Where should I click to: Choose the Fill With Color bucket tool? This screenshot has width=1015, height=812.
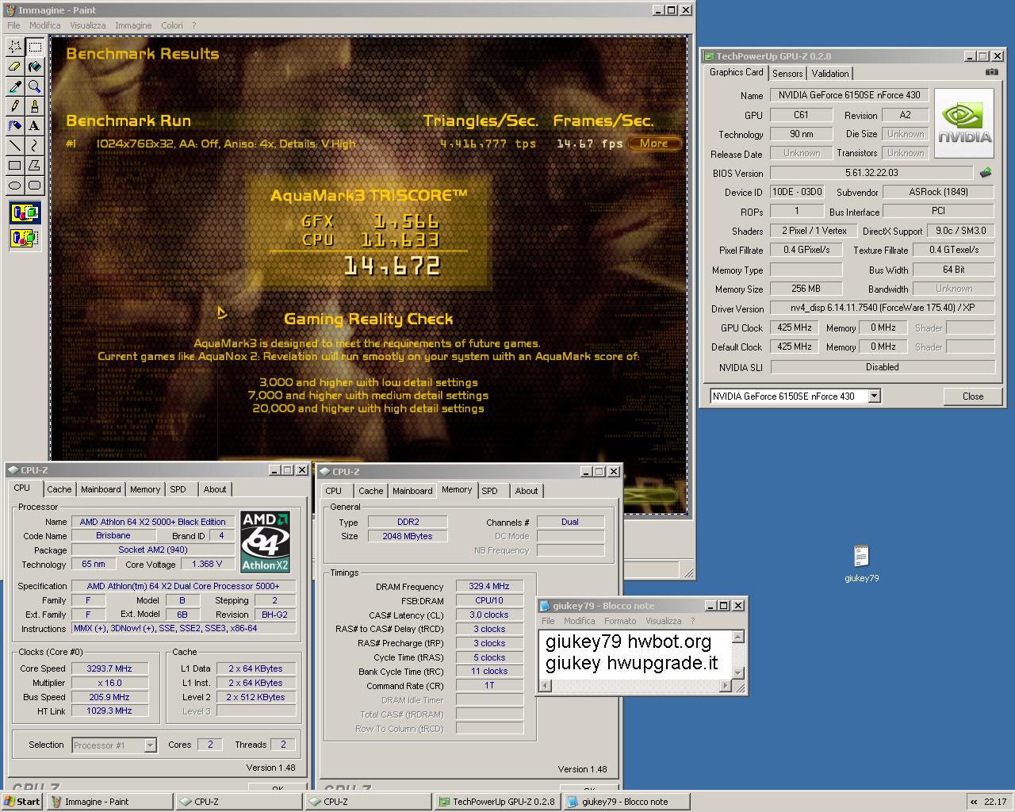pos(35,67)
